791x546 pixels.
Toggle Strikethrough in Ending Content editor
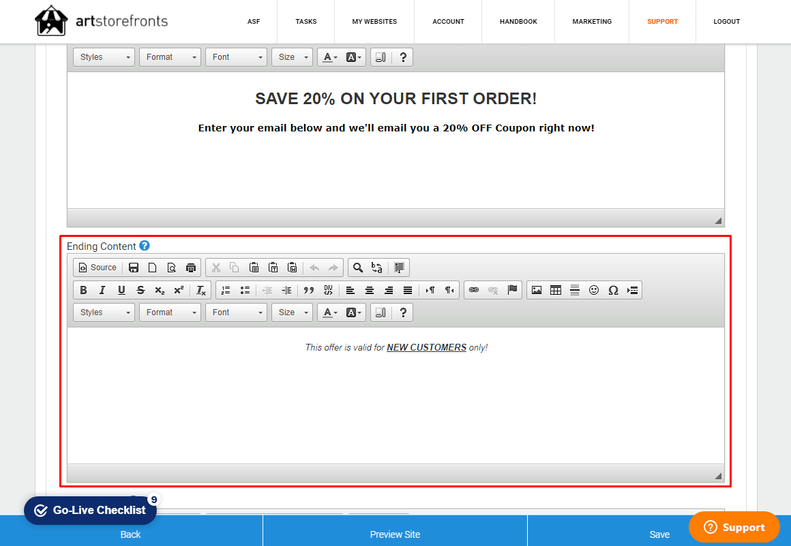point(140,290)
